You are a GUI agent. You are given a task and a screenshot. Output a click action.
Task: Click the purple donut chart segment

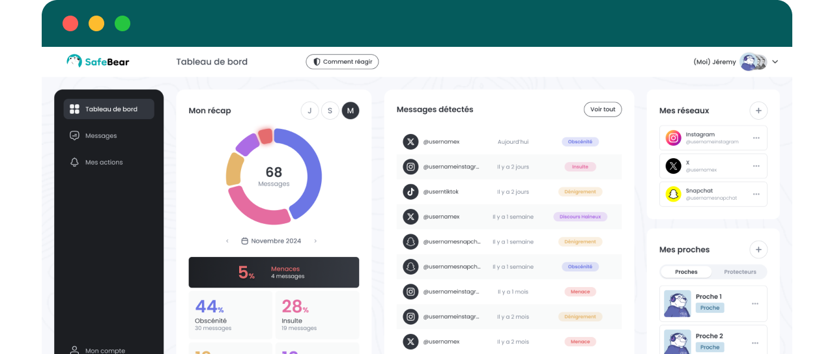pyautogui.click(x=248, y=144)
